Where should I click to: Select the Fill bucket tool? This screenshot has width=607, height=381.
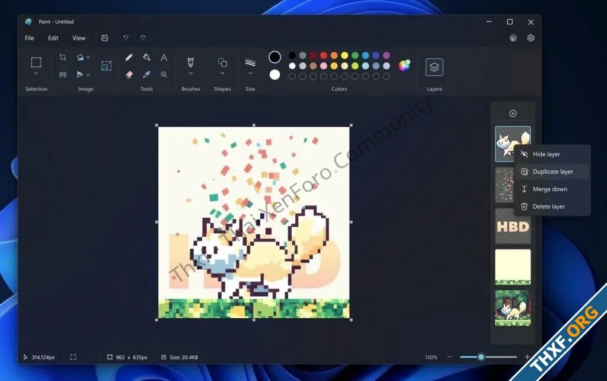coord(146,58)
